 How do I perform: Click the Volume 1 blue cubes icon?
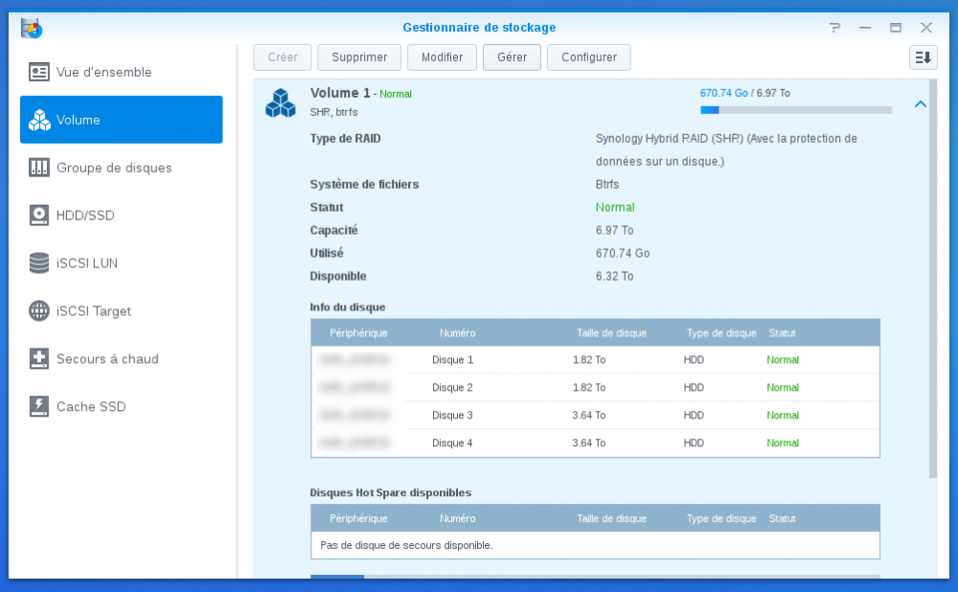click(281, 102)
